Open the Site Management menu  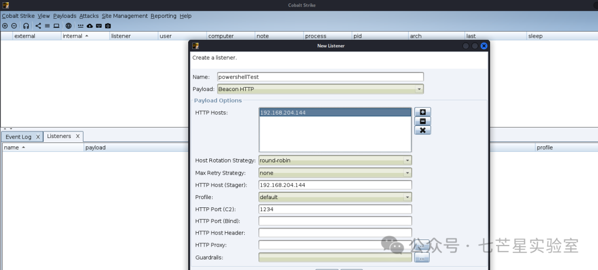pyautogui.click(x=125, y=16)
